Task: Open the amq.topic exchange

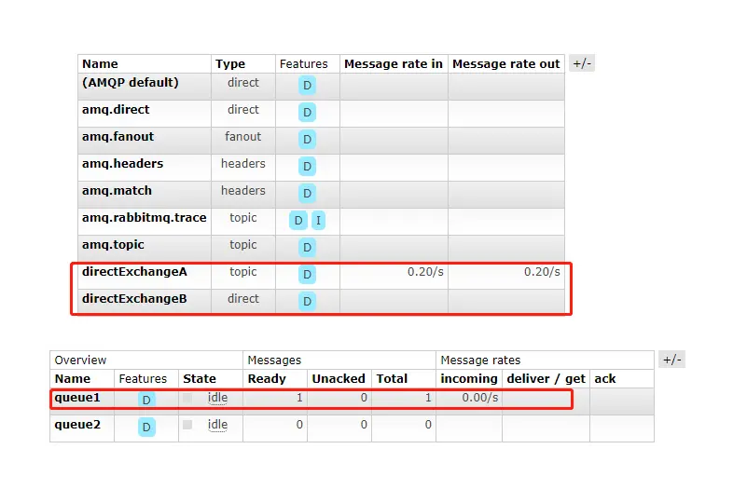Action: click(113, 245)
